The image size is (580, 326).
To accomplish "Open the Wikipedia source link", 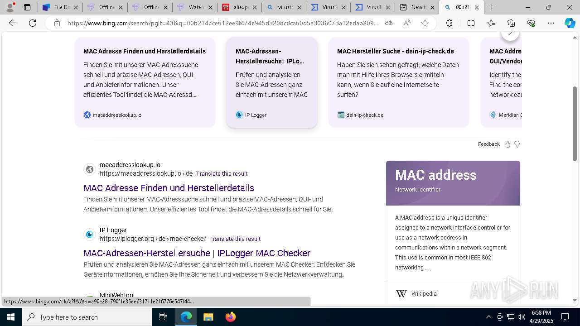I will pos(424,294).
